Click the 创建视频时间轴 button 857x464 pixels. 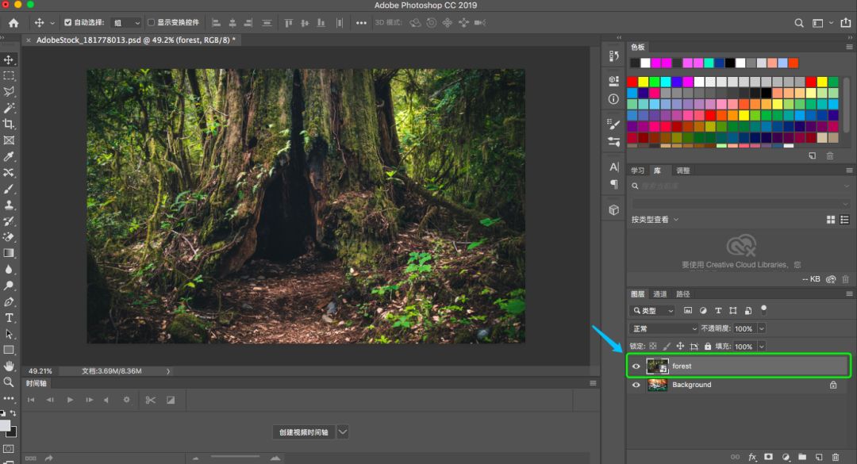click(x=303, y=432)
